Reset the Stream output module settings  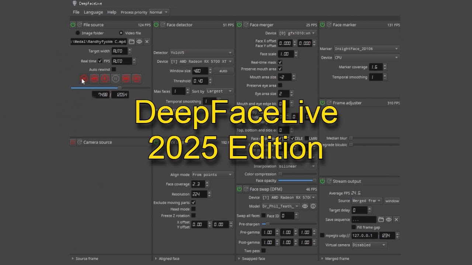point(329,181)
